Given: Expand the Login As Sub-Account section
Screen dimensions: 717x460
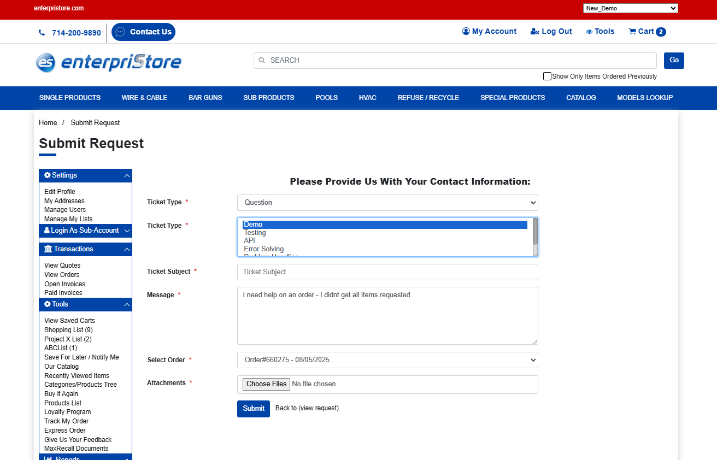Looking at the screenshot, I should pyautogui.click(x=127, y=231).
